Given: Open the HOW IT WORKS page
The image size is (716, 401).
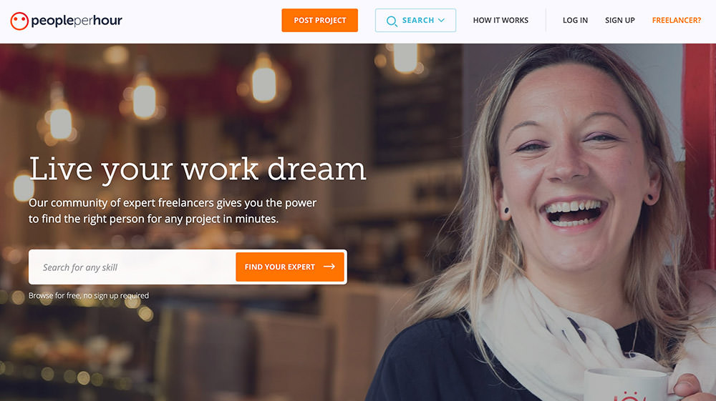Looking at the screenshot, I should [x=500, y=21].
